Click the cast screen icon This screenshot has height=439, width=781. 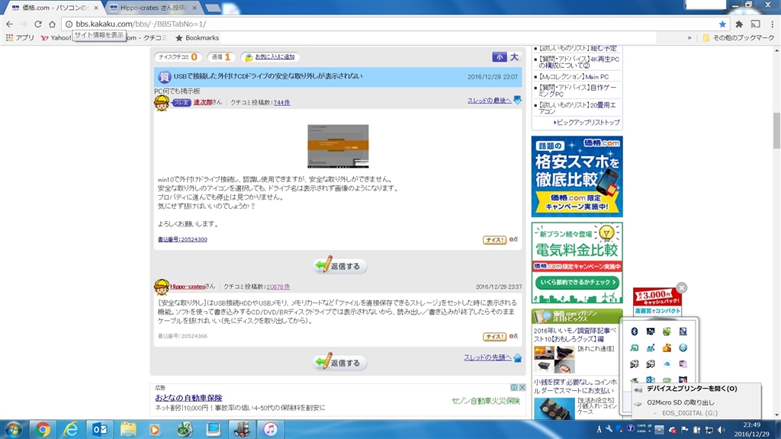tap(756, 24)
